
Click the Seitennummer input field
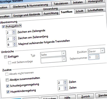(92, 57)
